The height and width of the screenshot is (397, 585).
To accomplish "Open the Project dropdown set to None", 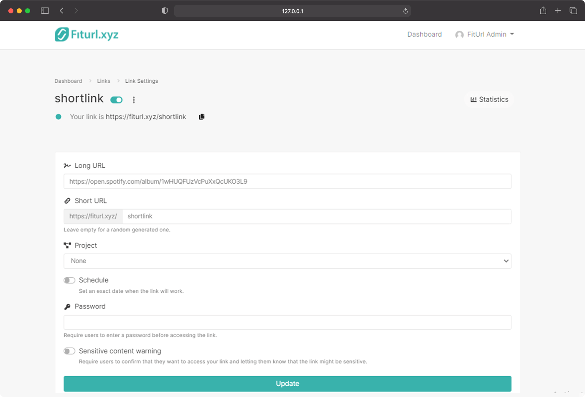I will [x=287, y=261].
